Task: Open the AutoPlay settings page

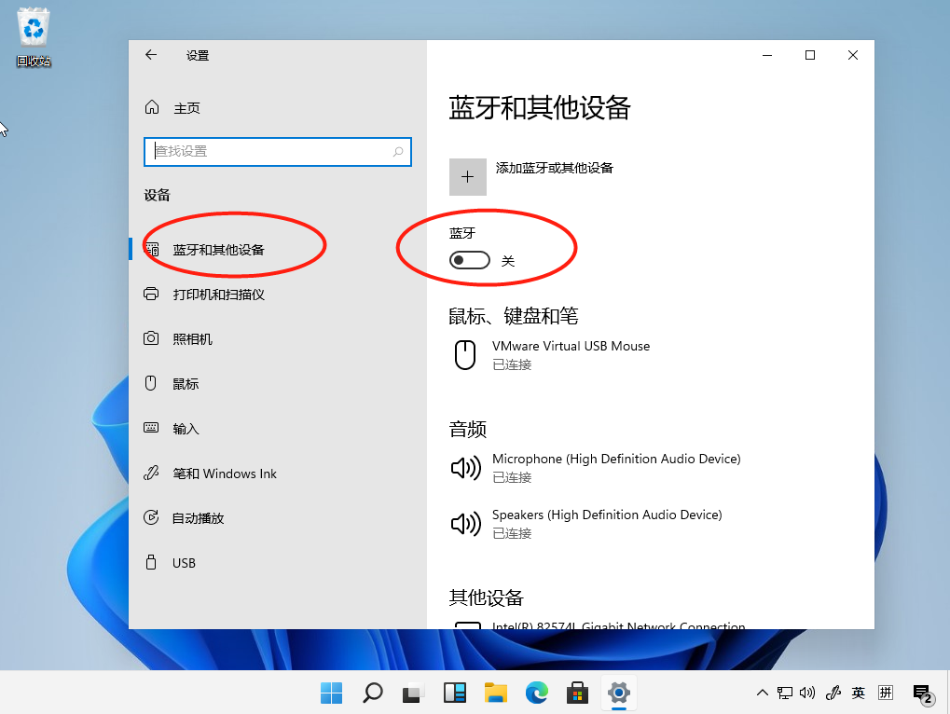Action: point(198,518)
